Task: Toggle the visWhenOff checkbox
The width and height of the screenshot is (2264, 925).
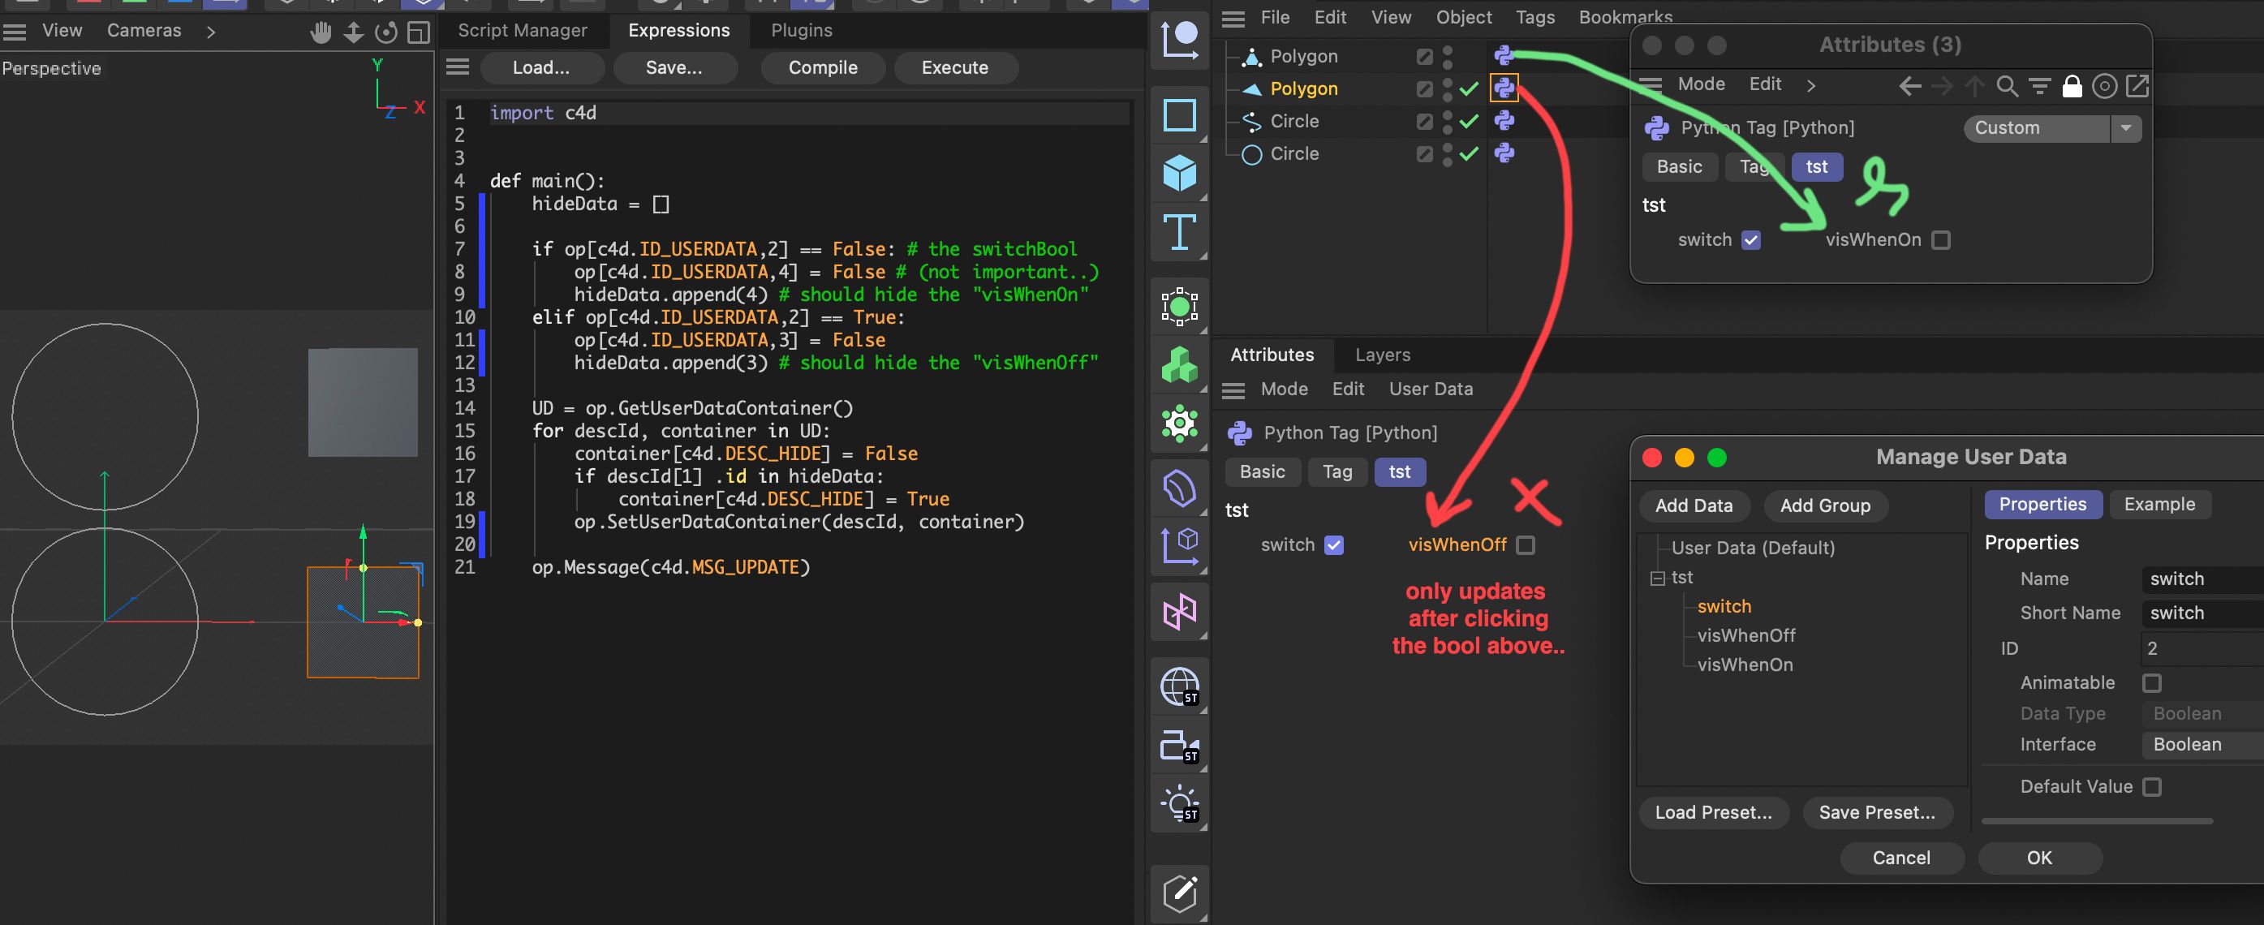Action: coord(1526,545)
